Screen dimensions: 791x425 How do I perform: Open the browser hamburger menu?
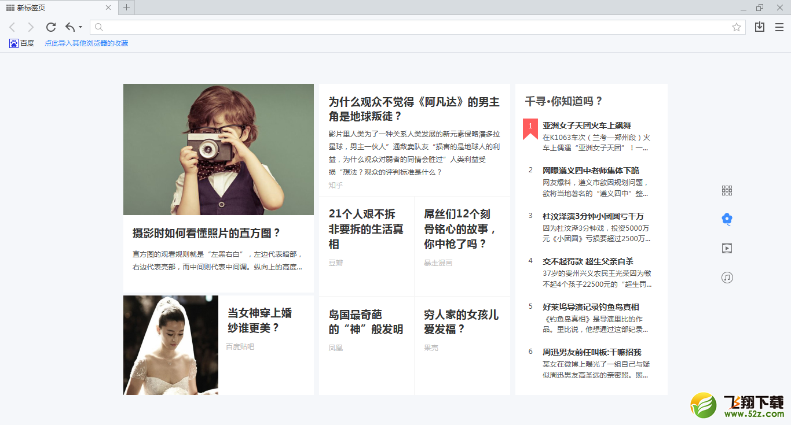[x=779, y=27]
